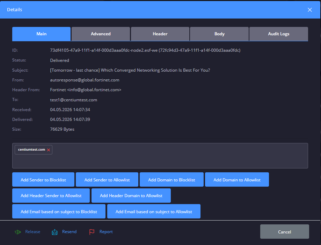This screenshot has width=321, height=245.
Task: Click Add Header Sender to Allowlist
Action: (x=51, y=196)
